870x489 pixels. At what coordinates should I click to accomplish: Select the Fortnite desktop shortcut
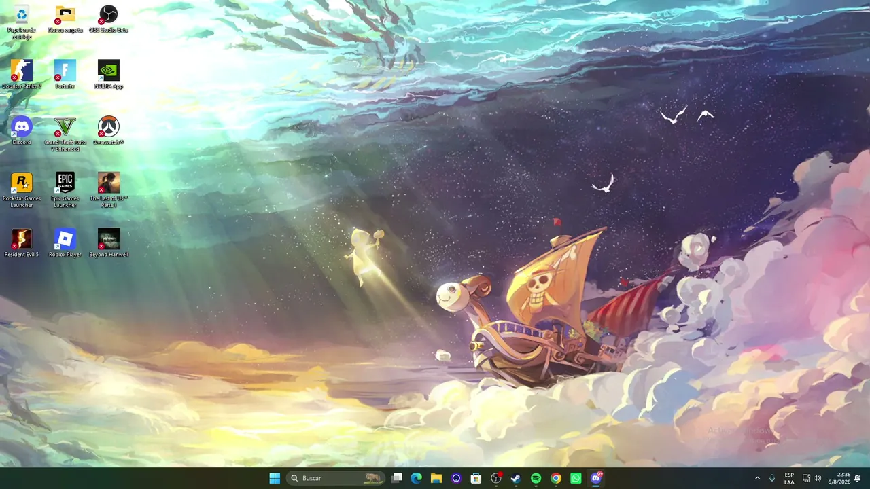(x=65, y=75)
